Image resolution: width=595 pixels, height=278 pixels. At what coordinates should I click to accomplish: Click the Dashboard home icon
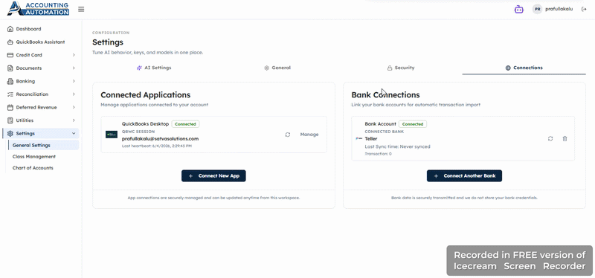10,29
